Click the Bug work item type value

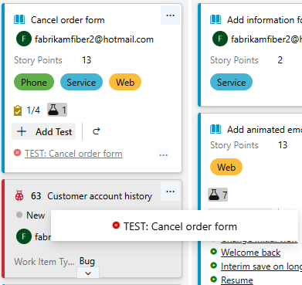(x=87, y=261)
